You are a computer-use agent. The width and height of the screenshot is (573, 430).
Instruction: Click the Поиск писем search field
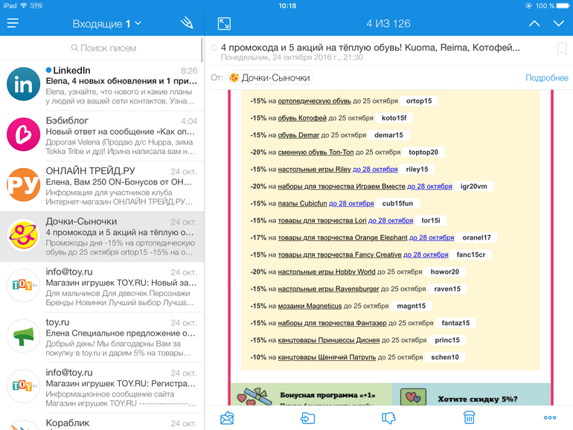click(101, 48)
